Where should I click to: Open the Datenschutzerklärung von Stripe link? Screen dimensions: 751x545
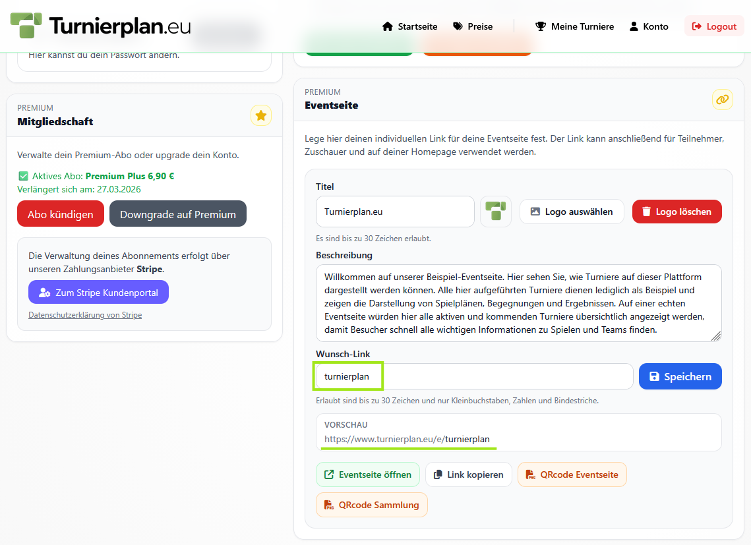84,314
